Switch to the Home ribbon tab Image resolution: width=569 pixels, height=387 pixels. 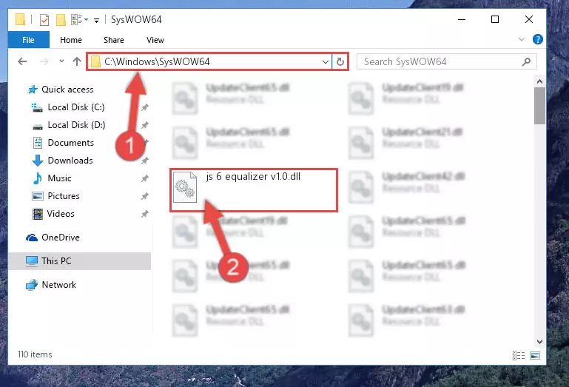coord(71,39)
